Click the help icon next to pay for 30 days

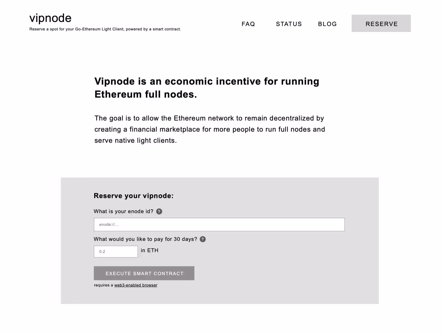[x=203, y=239]
